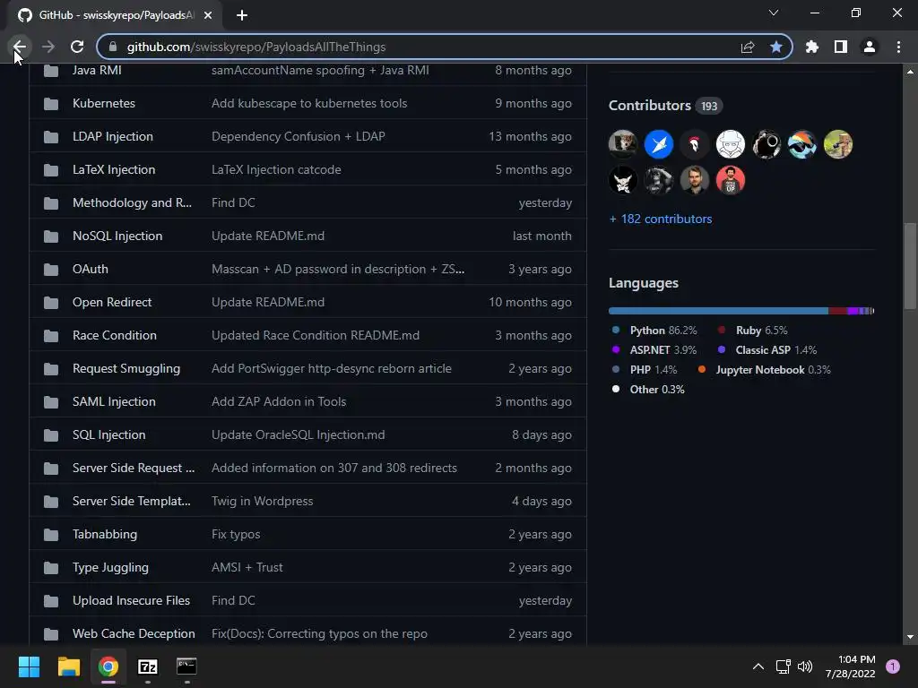918x688 pixels.
Task: Open the SQL Injection folder icon
Action: [51, 435]
